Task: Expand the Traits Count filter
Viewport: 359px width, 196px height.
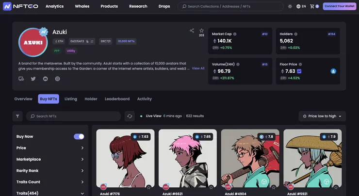Action: 50,182
